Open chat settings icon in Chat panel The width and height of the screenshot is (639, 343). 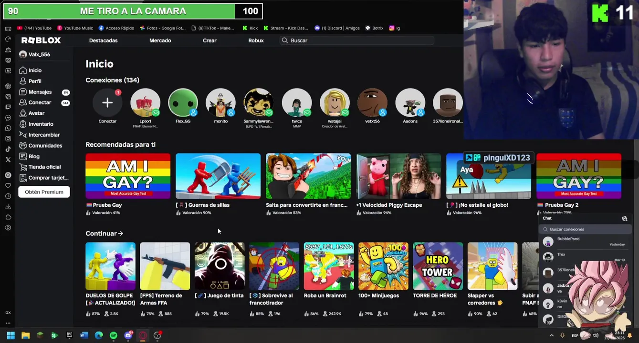pyautogui.click(x=624, y=218)
